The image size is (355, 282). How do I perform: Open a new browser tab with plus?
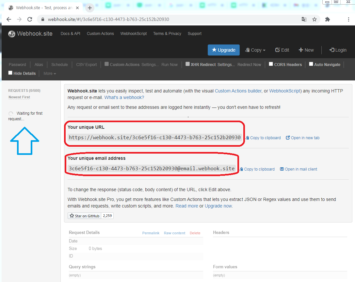click(x=90, y=8)
